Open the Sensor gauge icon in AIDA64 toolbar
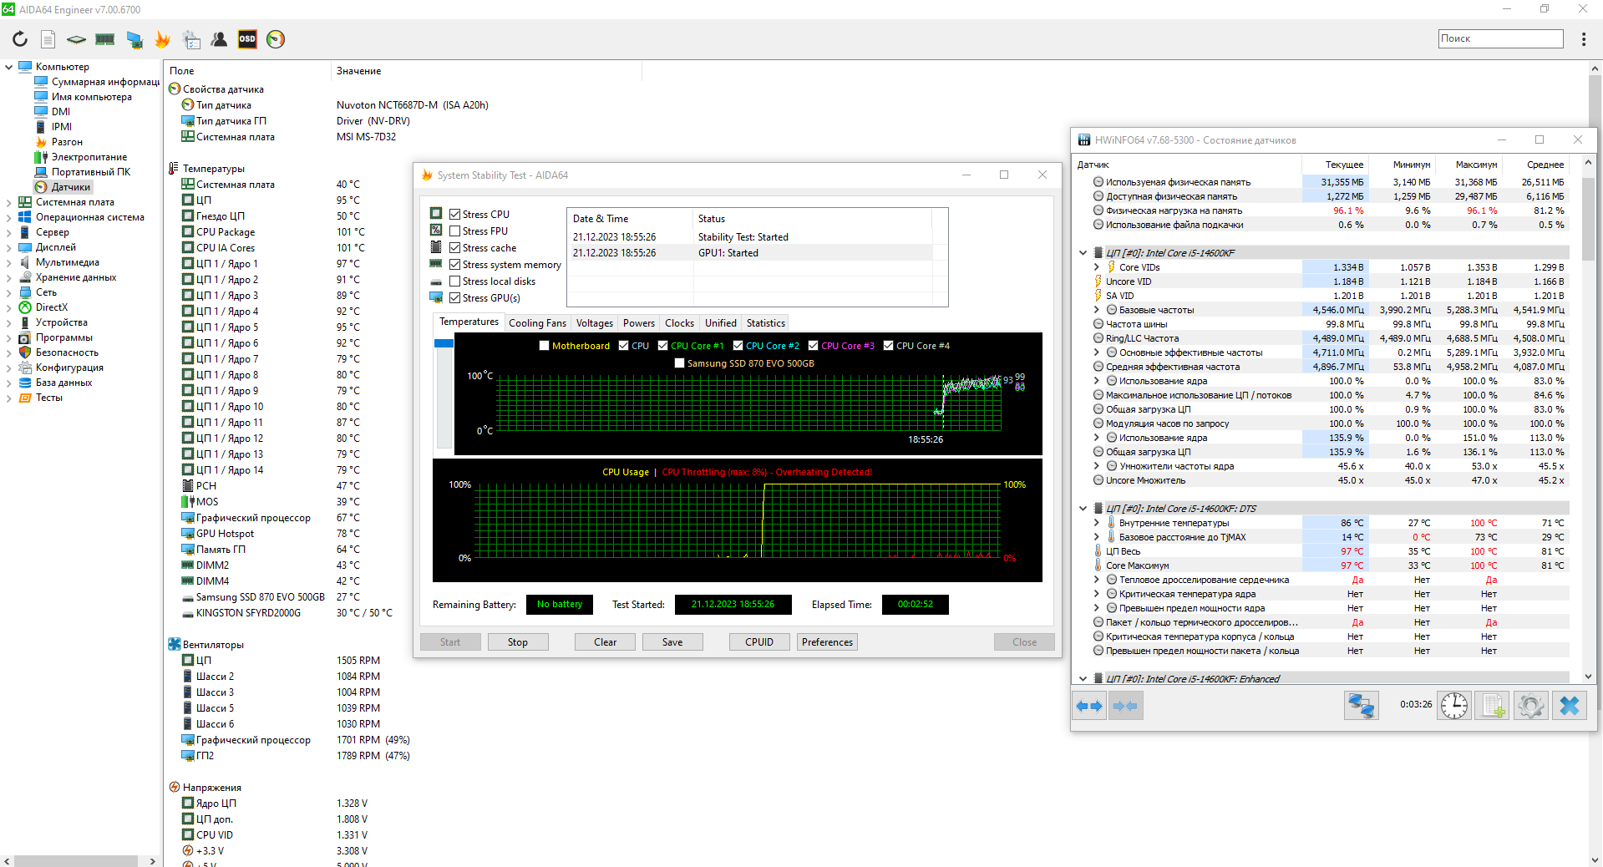The image size is (1603, 867). pyautogui.click(x=276, y=39)
